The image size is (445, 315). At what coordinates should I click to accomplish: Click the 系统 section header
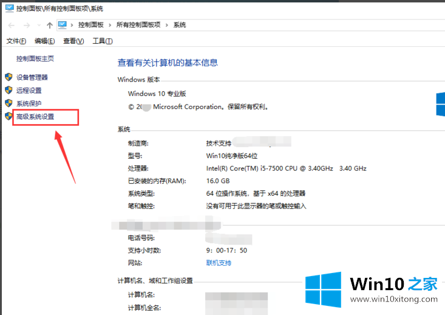(124, 130)
